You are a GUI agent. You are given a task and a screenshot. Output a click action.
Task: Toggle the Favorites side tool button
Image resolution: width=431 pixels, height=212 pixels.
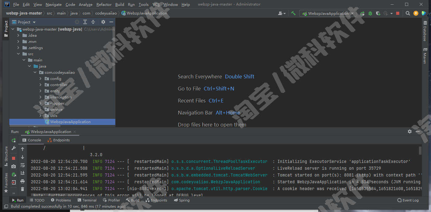point(6,183)
